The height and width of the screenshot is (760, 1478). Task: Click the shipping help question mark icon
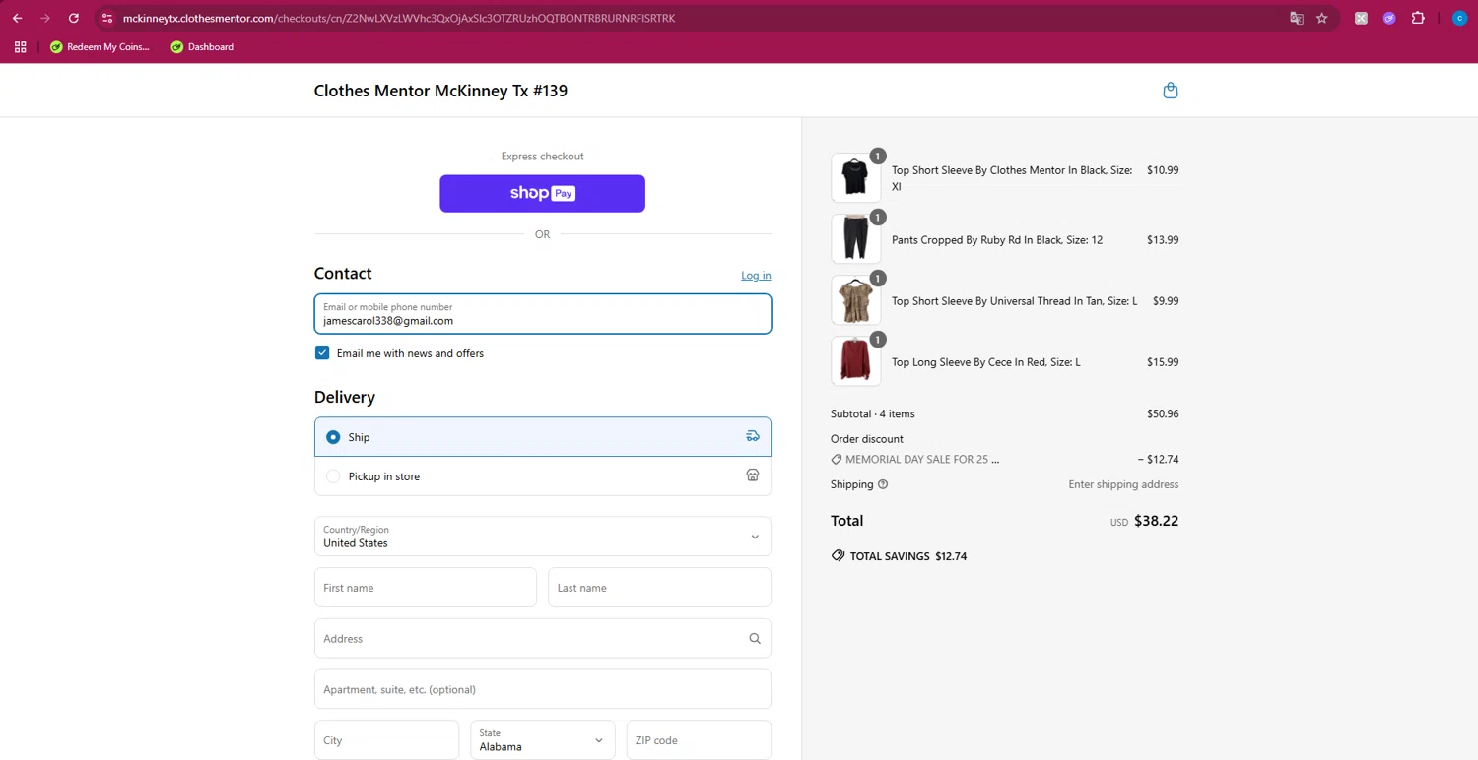point(883,484)
